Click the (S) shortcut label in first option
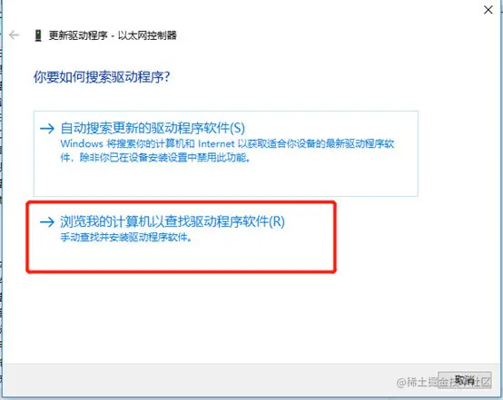Image resolution: width=503 pixels, height=400 pixels. (x=237, y=128)
